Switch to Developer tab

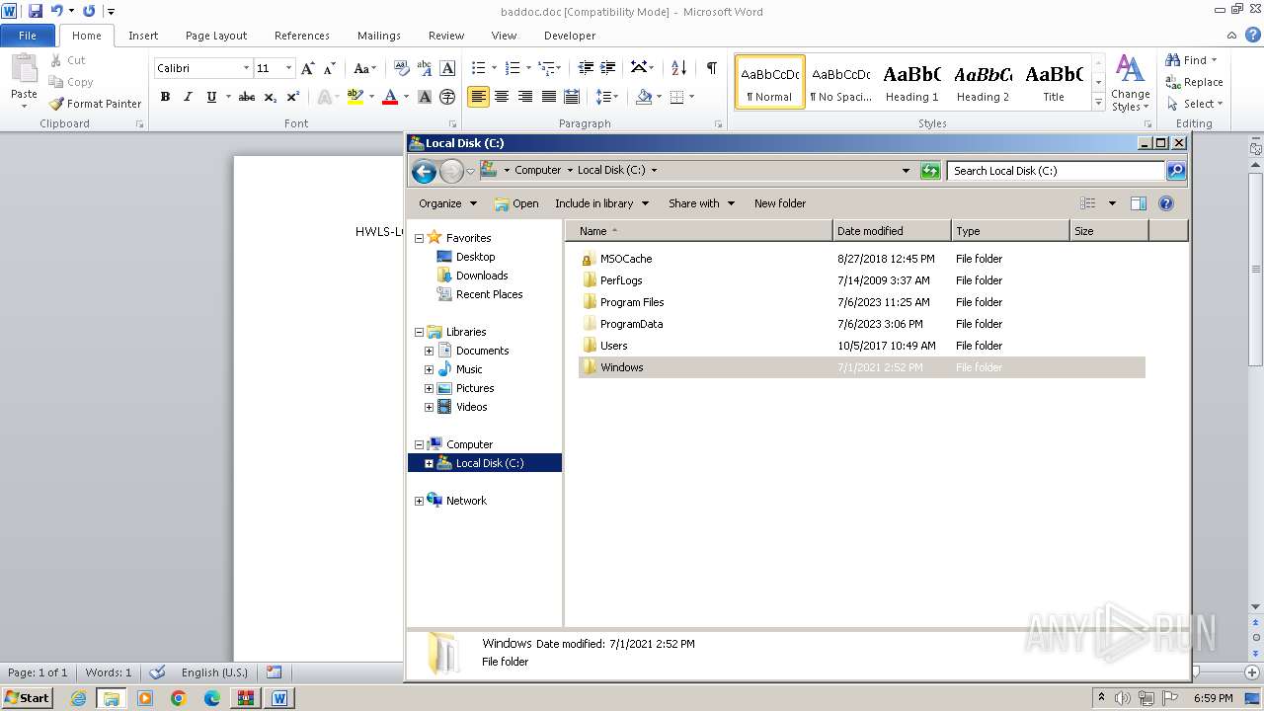pos(570,36)
